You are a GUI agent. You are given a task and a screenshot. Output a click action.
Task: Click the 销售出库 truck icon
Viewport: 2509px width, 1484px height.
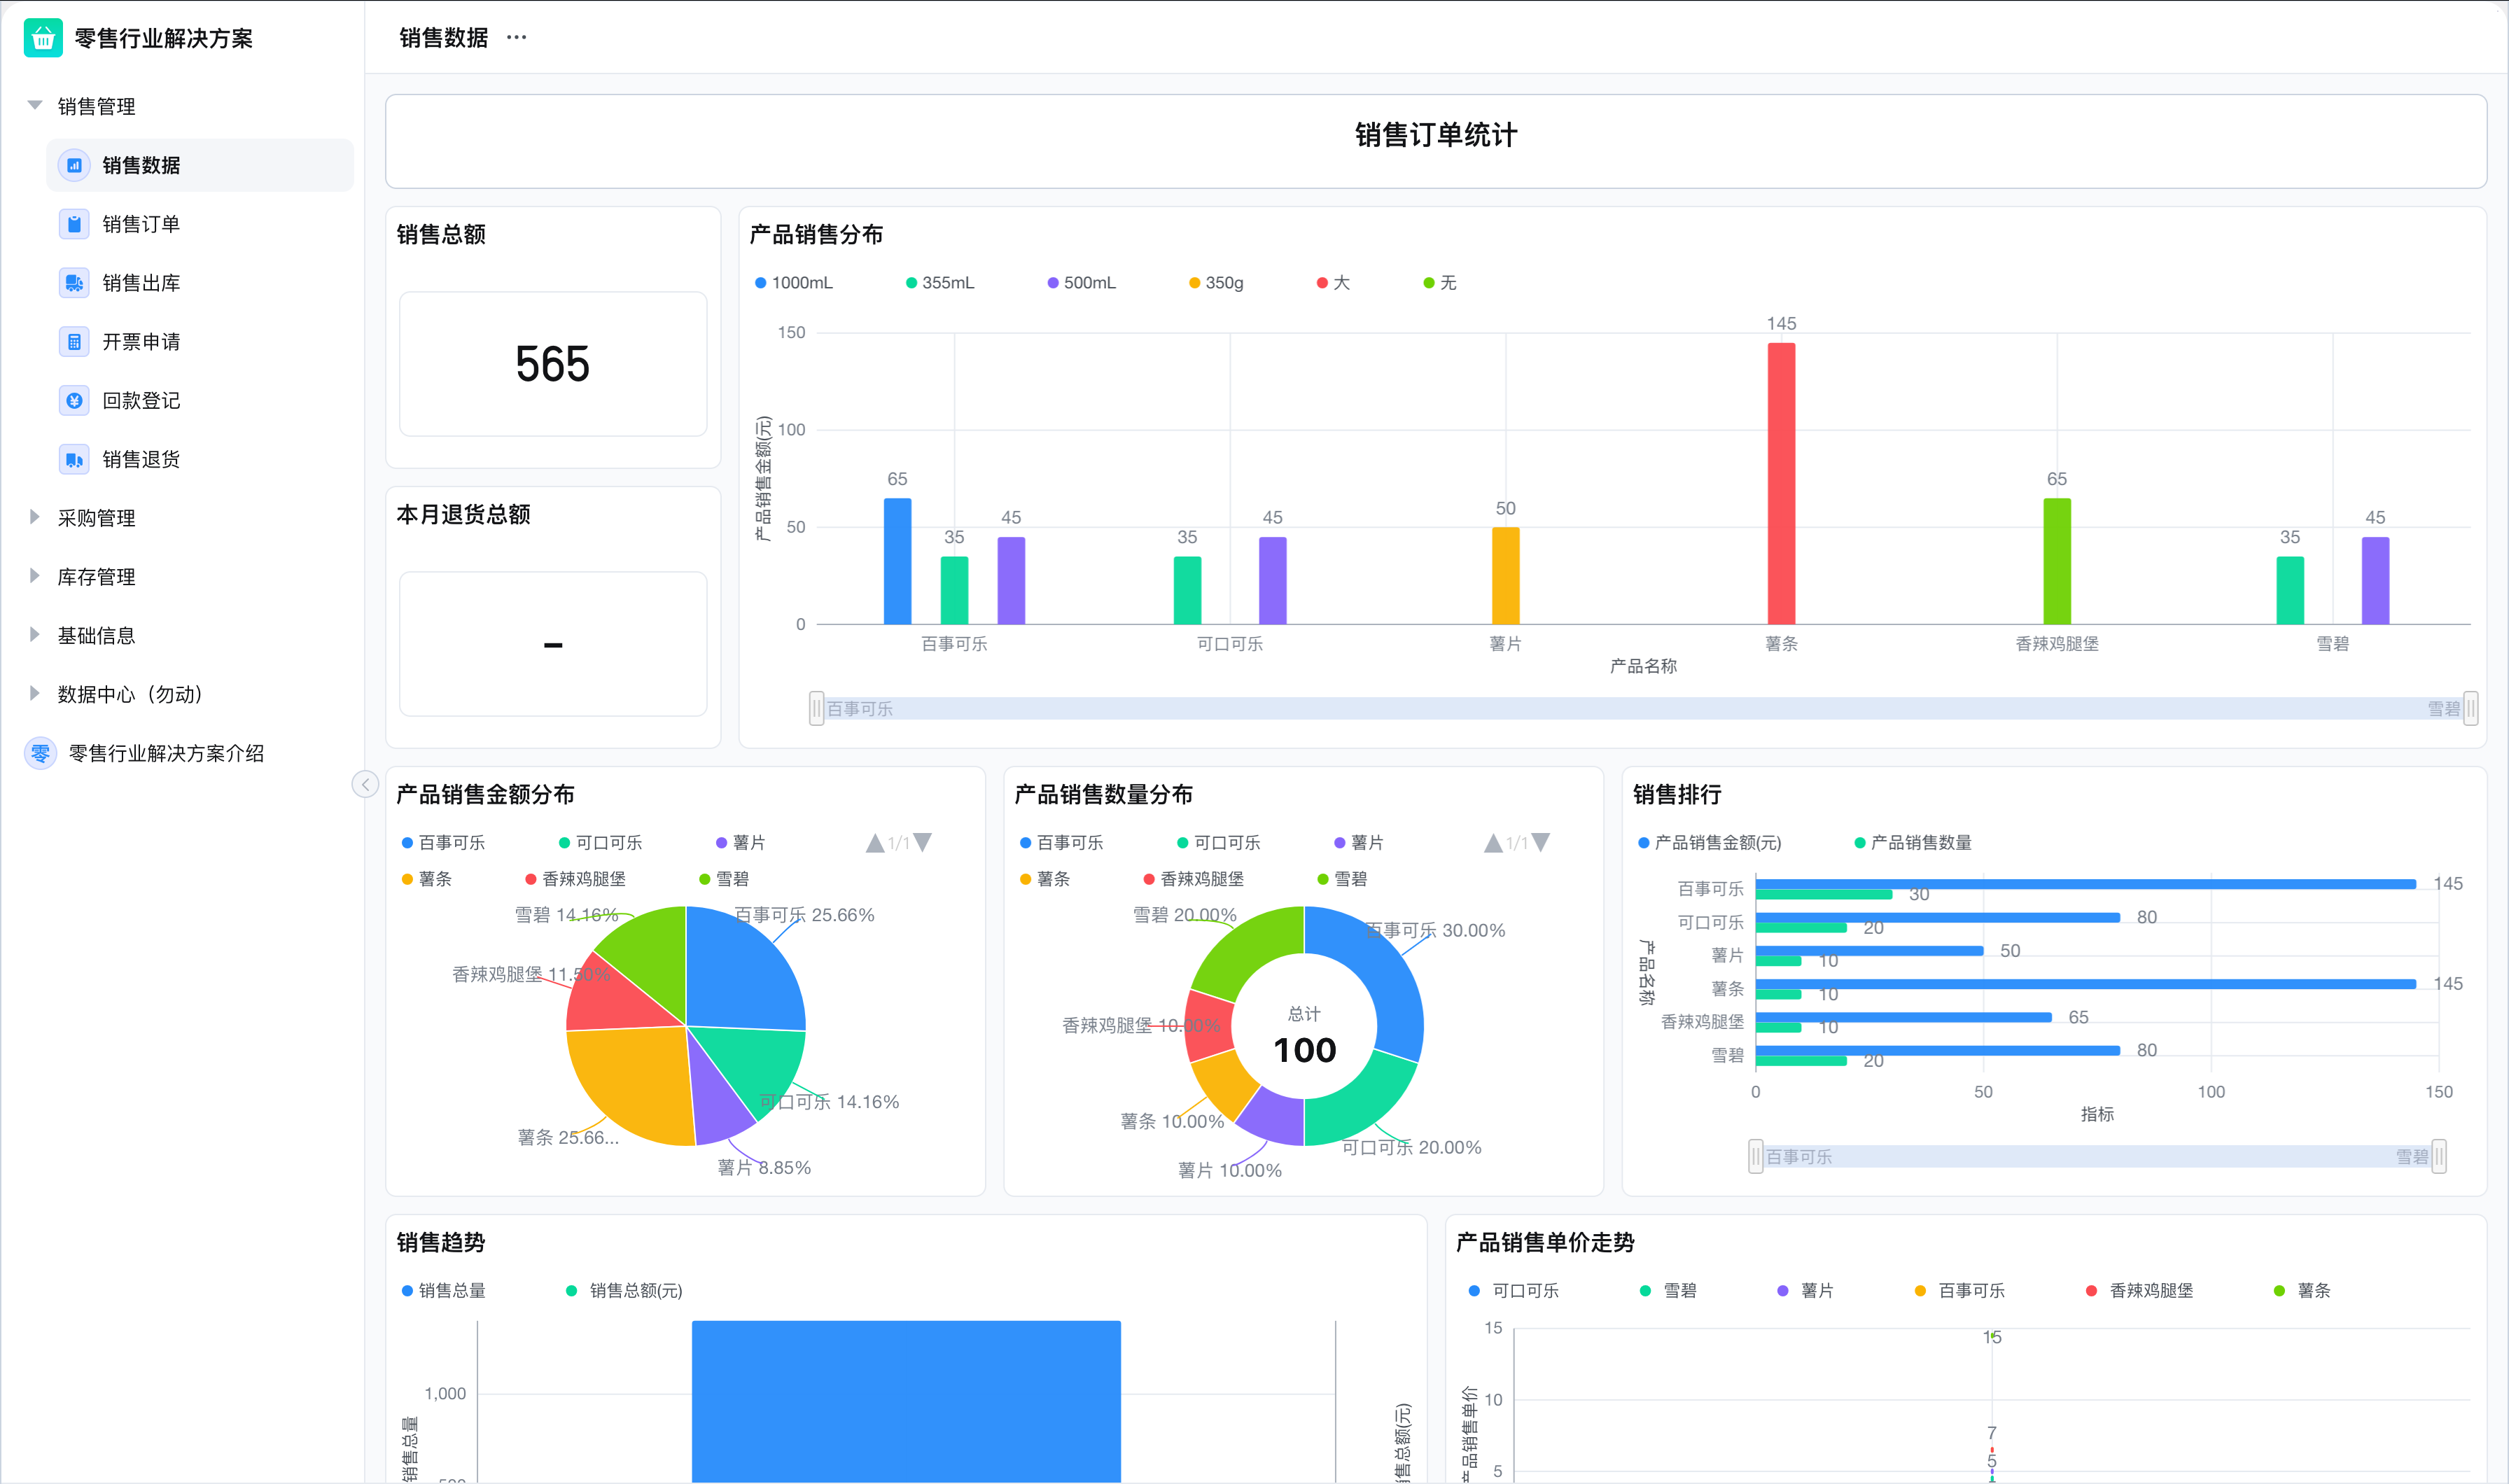click(x=74, y=283)
